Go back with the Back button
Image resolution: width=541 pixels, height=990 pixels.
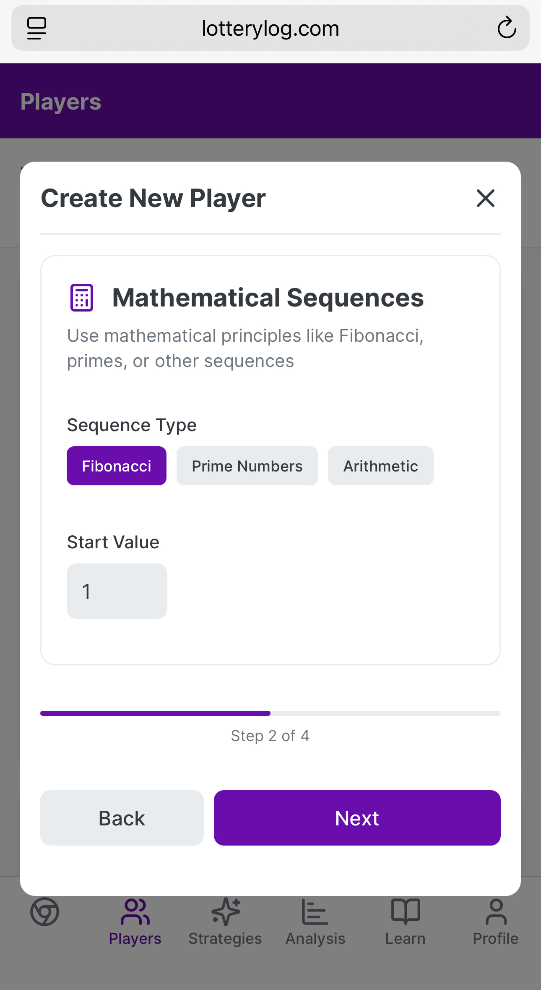tap(122, 818)
